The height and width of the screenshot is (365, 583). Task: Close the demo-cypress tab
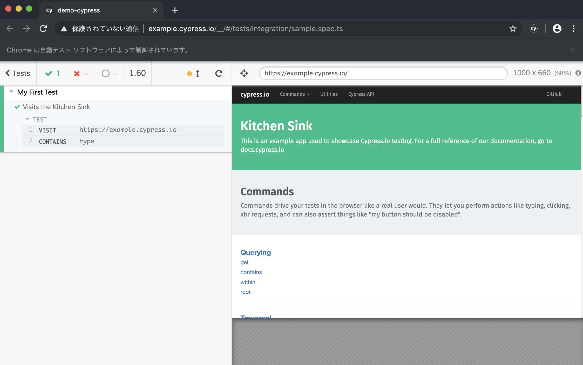[155, 10]
